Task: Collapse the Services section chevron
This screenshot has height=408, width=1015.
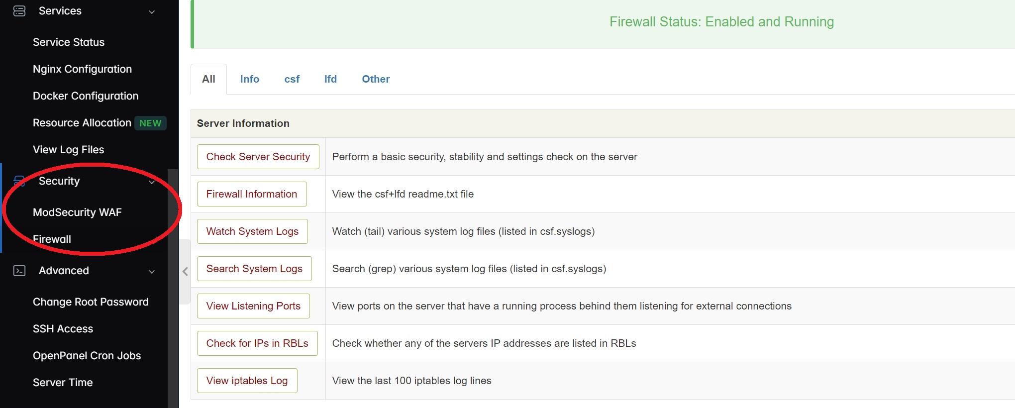Action: (152, 11)
